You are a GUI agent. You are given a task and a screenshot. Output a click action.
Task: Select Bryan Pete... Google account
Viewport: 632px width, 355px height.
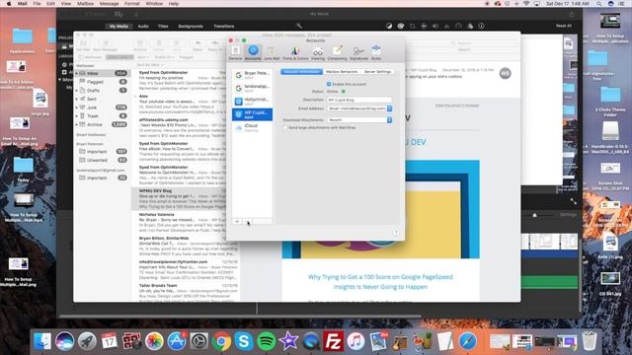[252, 75]
